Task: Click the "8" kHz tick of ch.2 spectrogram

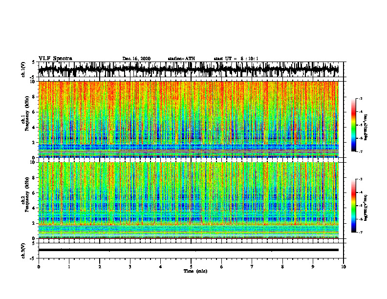Action: [35, 178]
